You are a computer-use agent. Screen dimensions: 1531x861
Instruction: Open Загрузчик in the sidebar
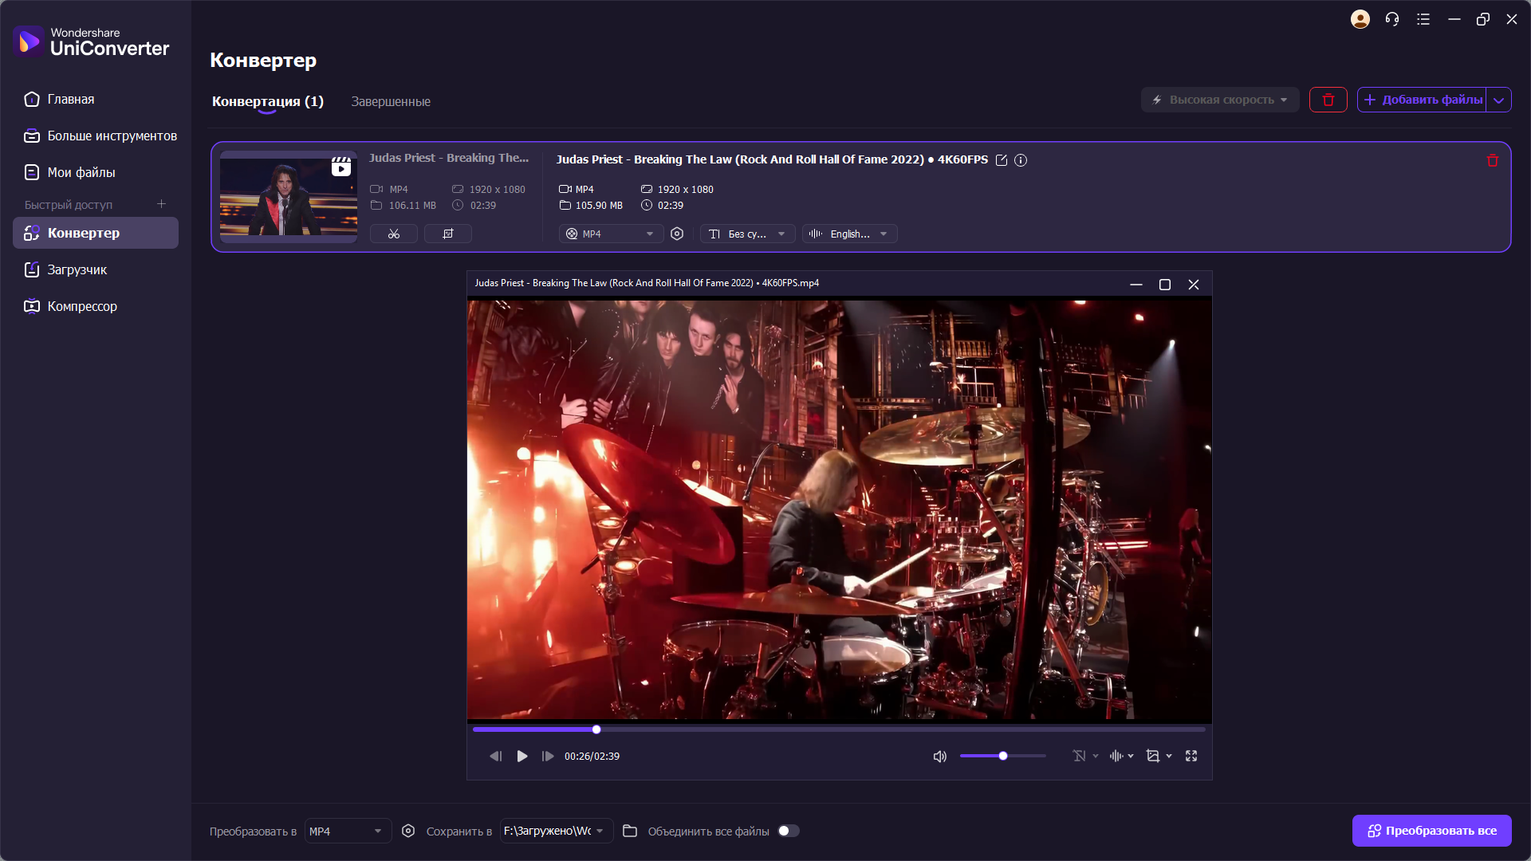[96, 269]
